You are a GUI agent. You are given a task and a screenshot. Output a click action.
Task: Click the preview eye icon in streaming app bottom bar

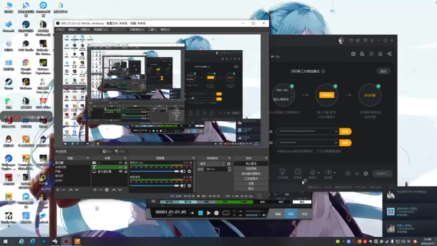click(x=357, y=173)
